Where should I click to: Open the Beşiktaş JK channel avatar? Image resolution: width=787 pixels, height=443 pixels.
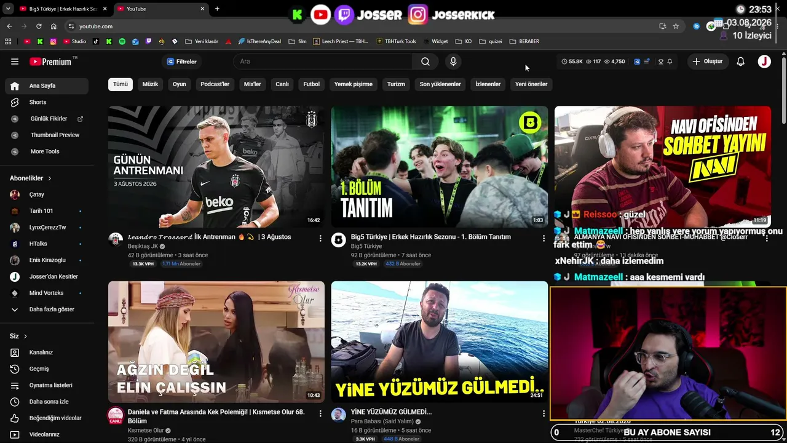click(116, 240)
